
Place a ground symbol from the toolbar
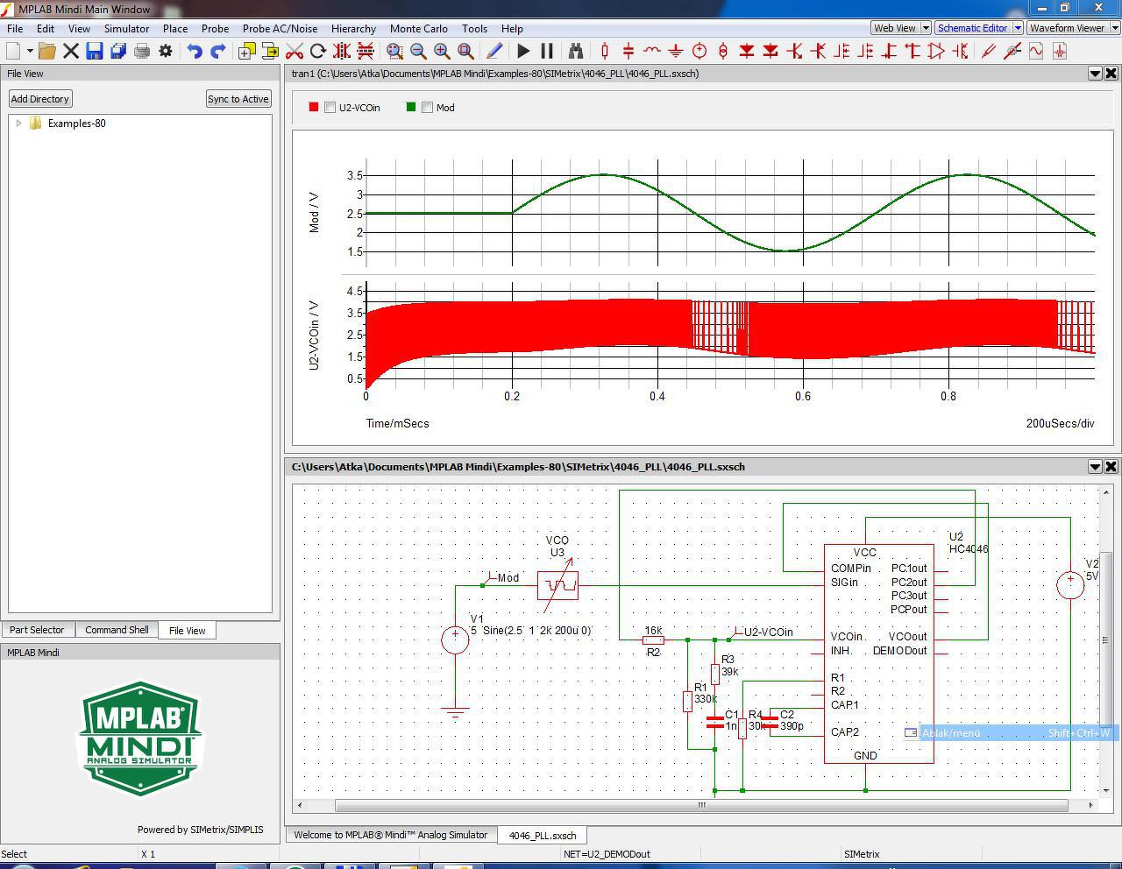coord(675,52)
